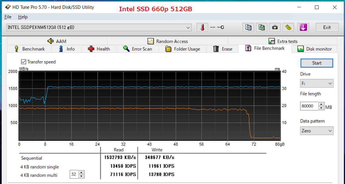
Task: Click the purple down-arrow minimize-to-tray icon
Action: pos(303,28)
